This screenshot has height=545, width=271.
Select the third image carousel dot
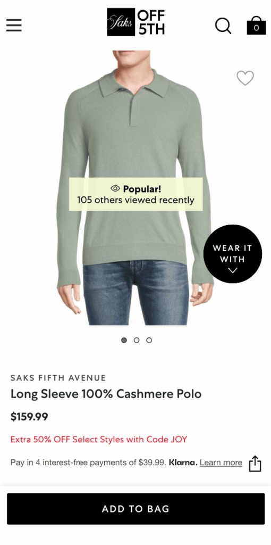[x=149, y=340]
